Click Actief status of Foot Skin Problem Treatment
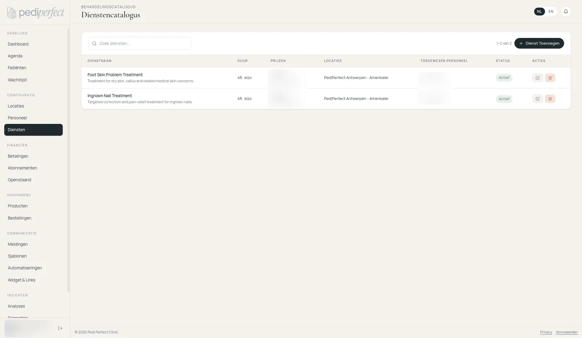582x338 pixels. (x=504, y=78)
